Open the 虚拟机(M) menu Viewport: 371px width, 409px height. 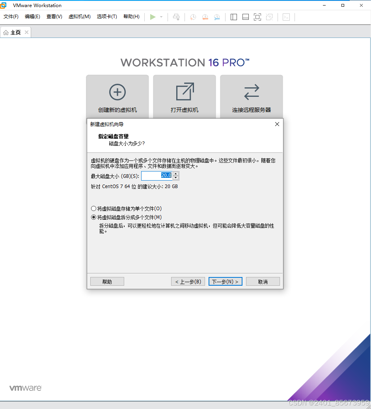click(x=79, y=17)
